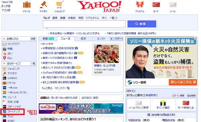Click カード新規入会 card icon
The image size is (201, 122).
pyautogui.click(x=186, y=103)
